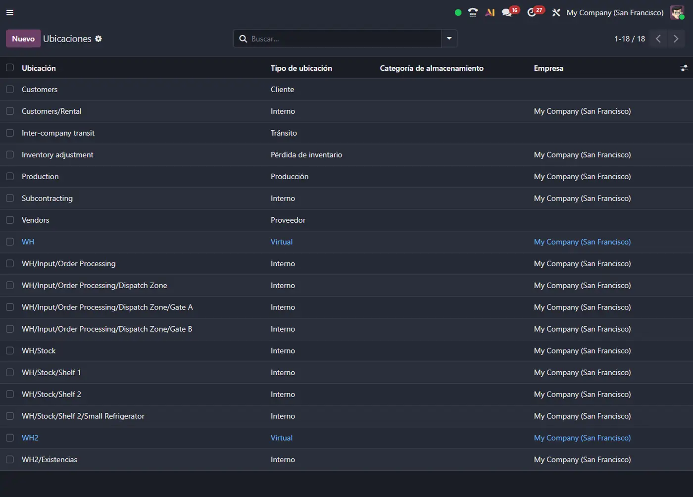Open the VoIP phone icon
Image resolution: width=693 pixels, height=497 pixels.
click(473, 13)
